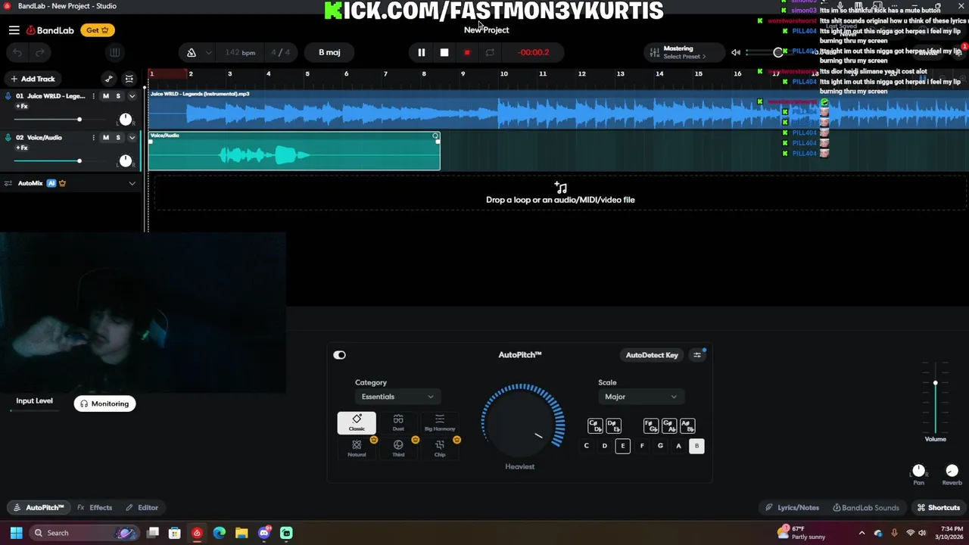Select the Duet AutoPitch preset
The height and width of the screenshot is (545, 969).
click(x=398, y=423)
